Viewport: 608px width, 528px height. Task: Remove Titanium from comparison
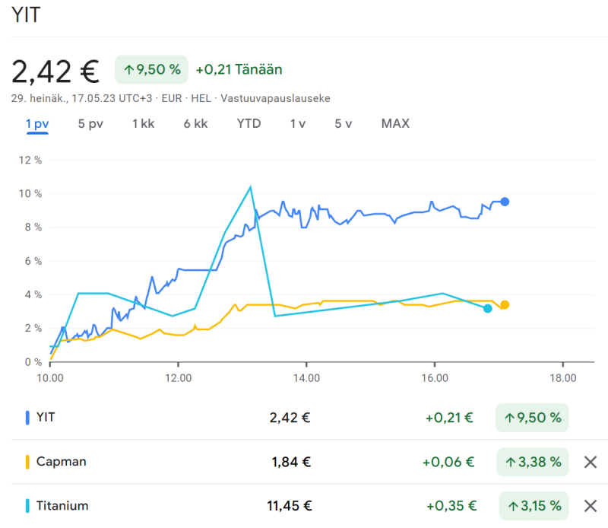tap(591, 506)
